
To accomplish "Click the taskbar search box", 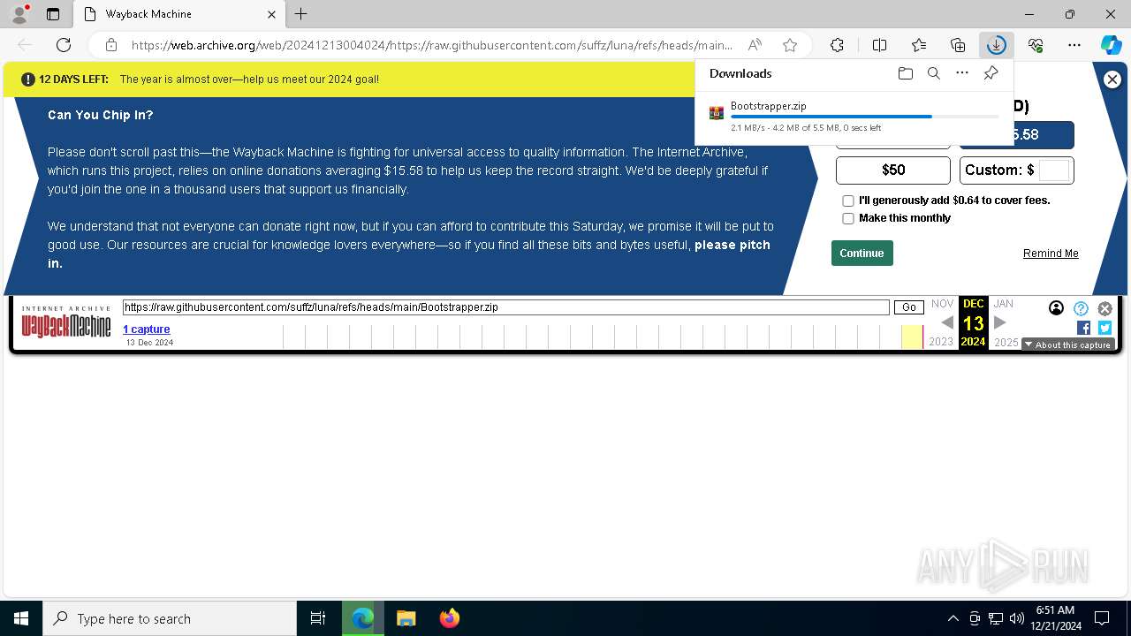I will (x=170, y=618).
